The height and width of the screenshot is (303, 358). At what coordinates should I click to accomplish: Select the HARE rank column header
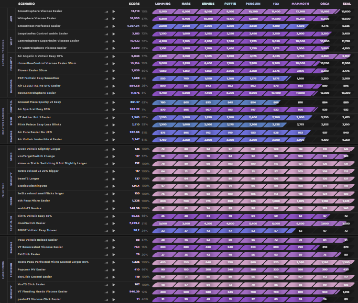coord(186,4)
